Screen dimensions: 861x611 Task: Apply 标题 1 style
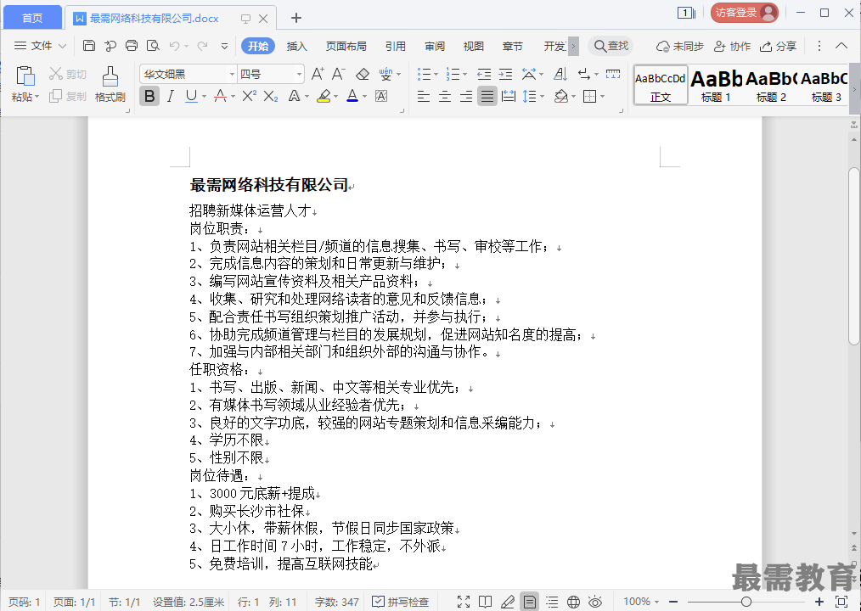tap(716, 86)
